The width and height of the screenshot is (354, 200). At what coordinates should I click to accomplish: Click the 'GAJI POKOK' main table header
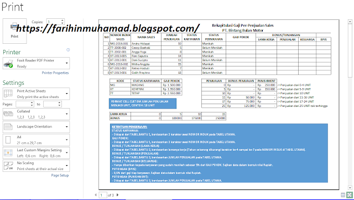click(x=241, y=37)
